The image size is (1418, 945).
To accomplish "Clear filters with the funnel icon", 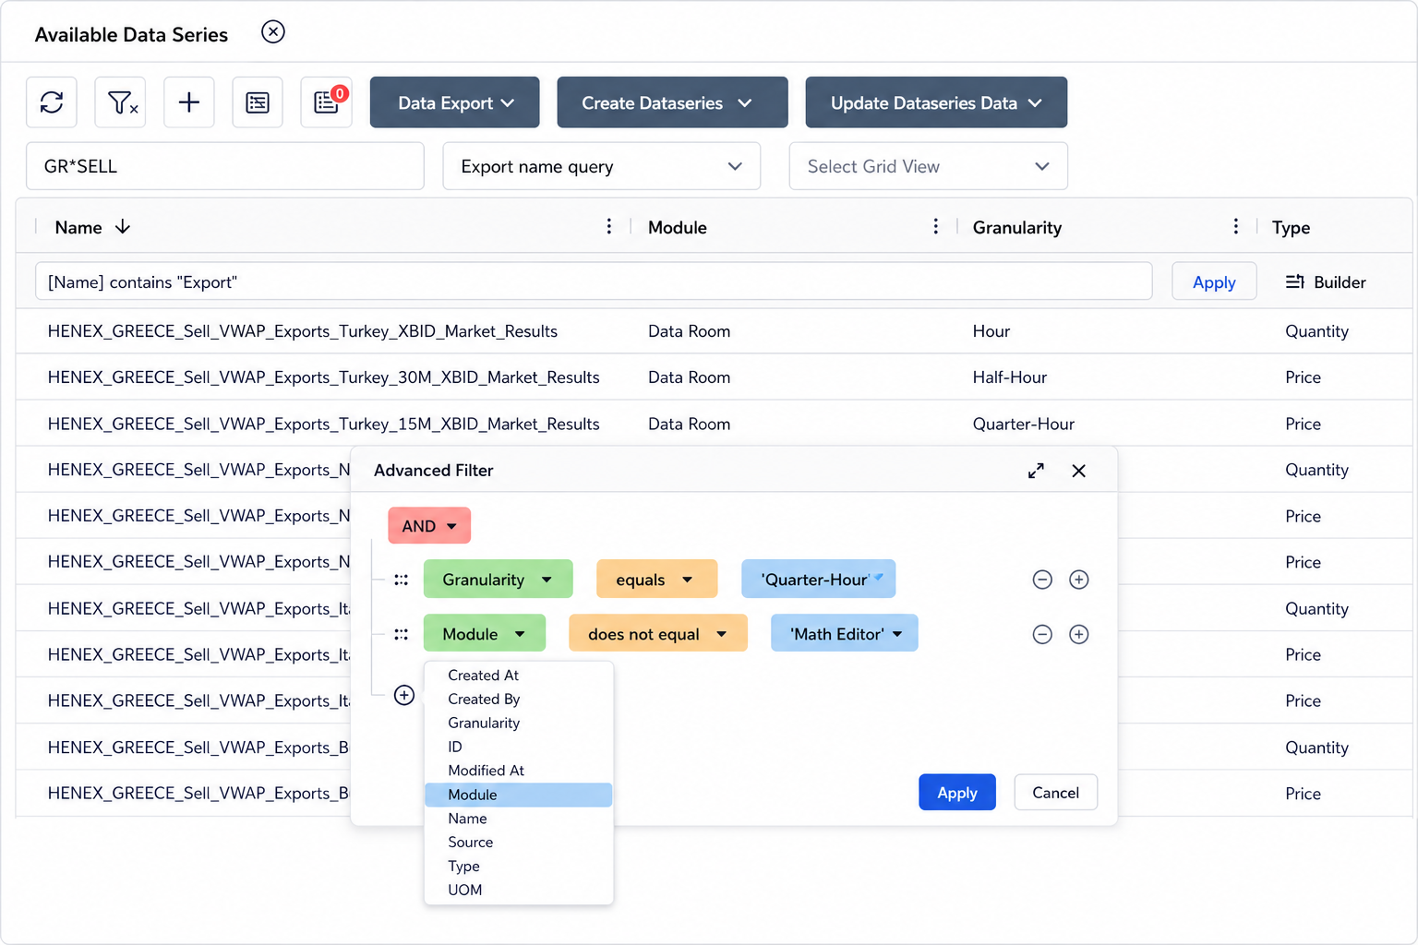I will coord(121,102).
